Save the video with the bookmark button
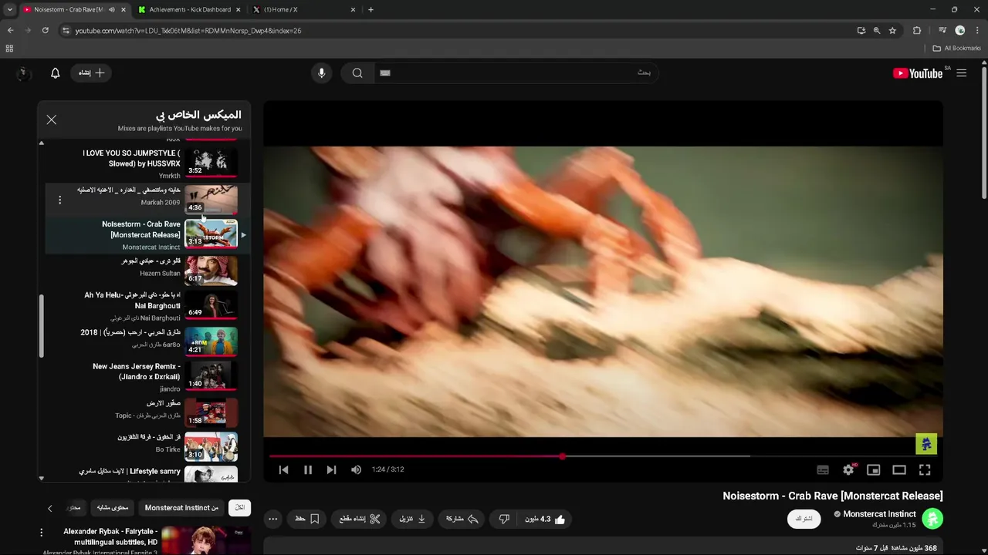The width and height of the screenshot is (988, 555). click(x=307, y=519)
